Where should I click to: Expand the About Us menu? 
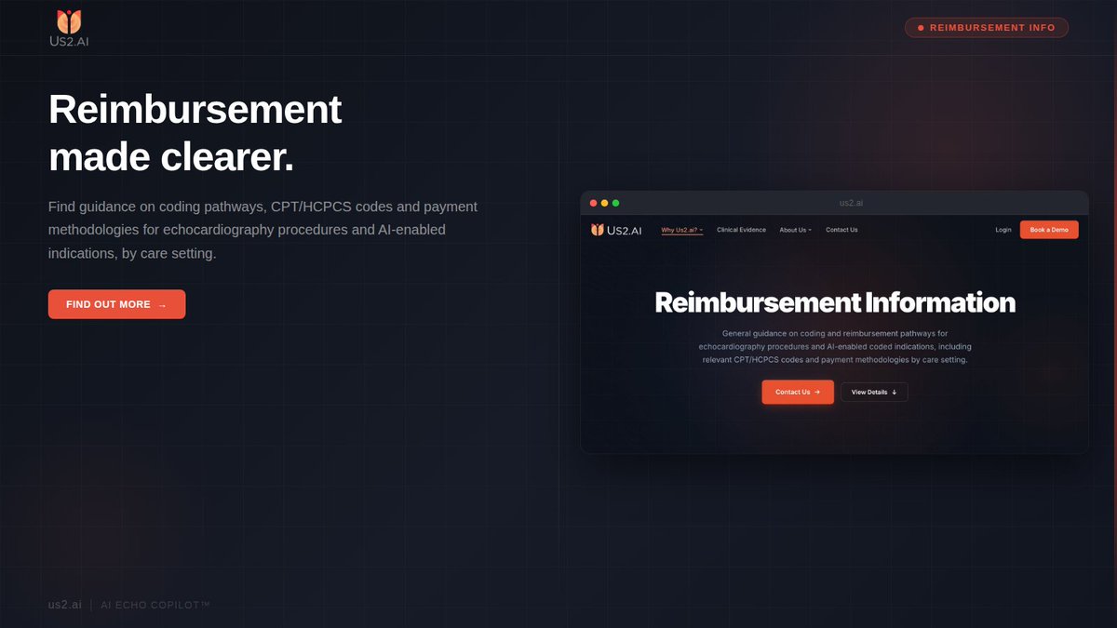click(x=796, y=230)
